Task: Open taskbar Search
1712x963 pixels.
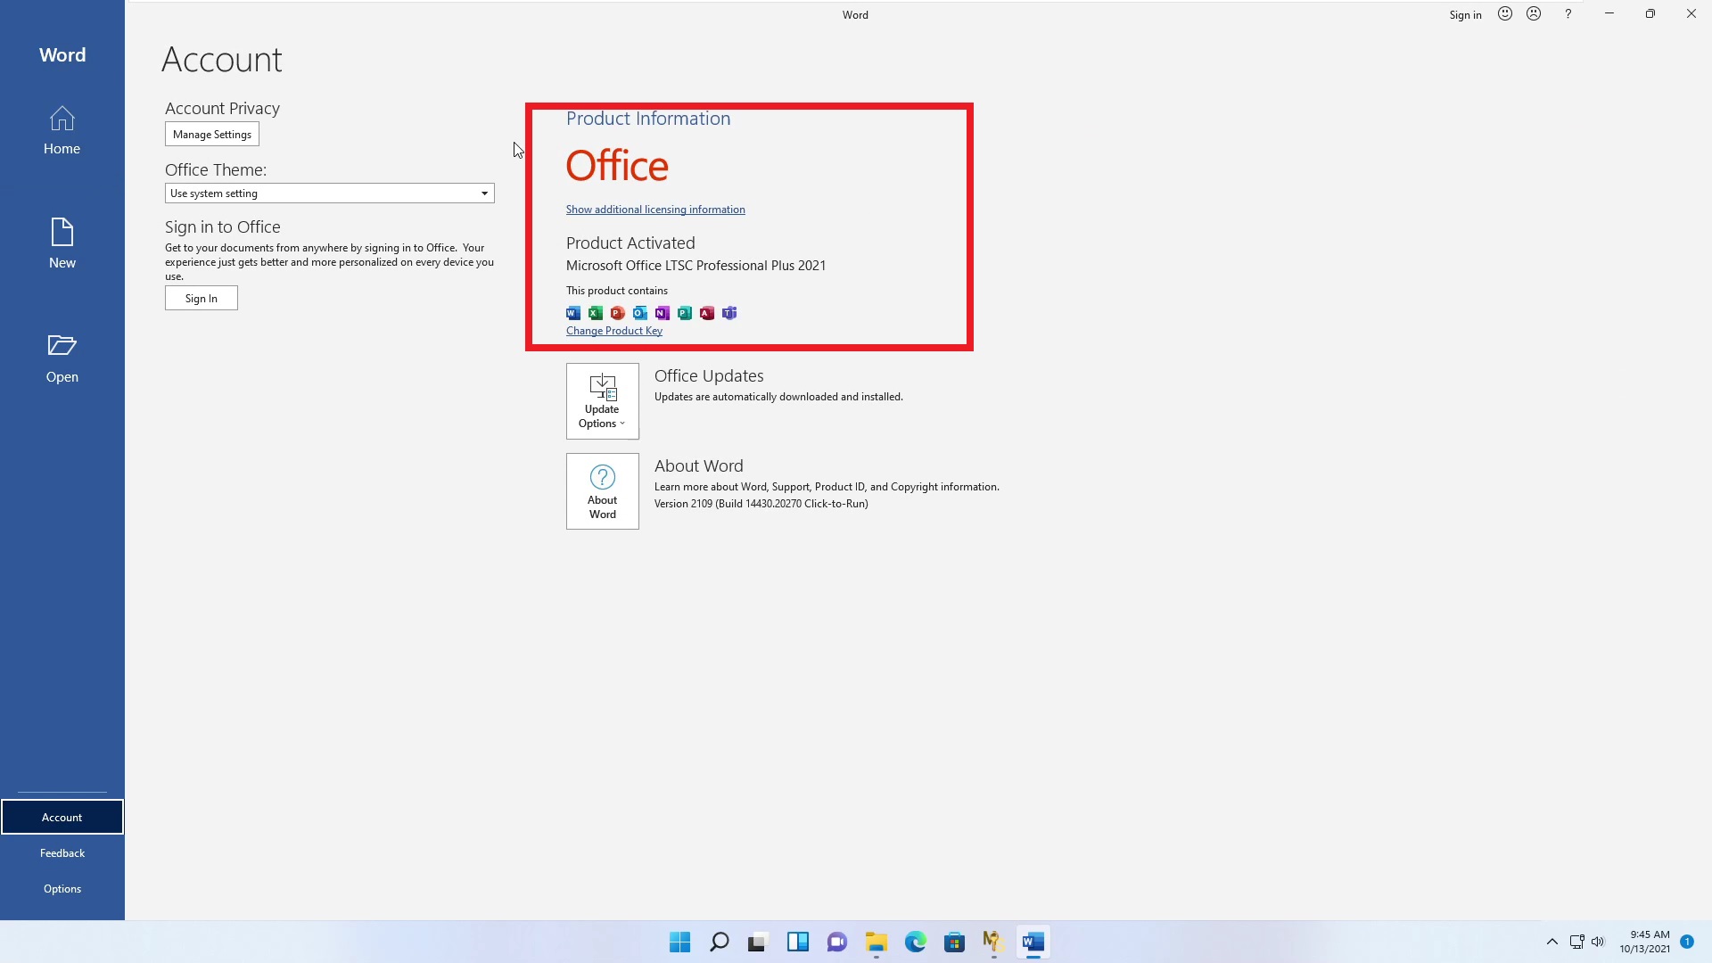Action: pos(719,942)
